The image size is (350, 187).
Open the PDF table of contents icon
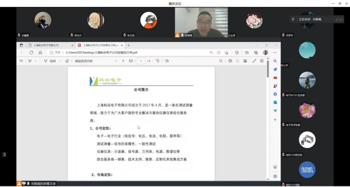(x=21, y=61)
